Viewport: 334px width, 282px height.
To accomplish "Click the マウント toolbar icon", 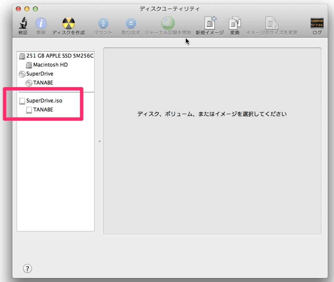I will (103, 23).
